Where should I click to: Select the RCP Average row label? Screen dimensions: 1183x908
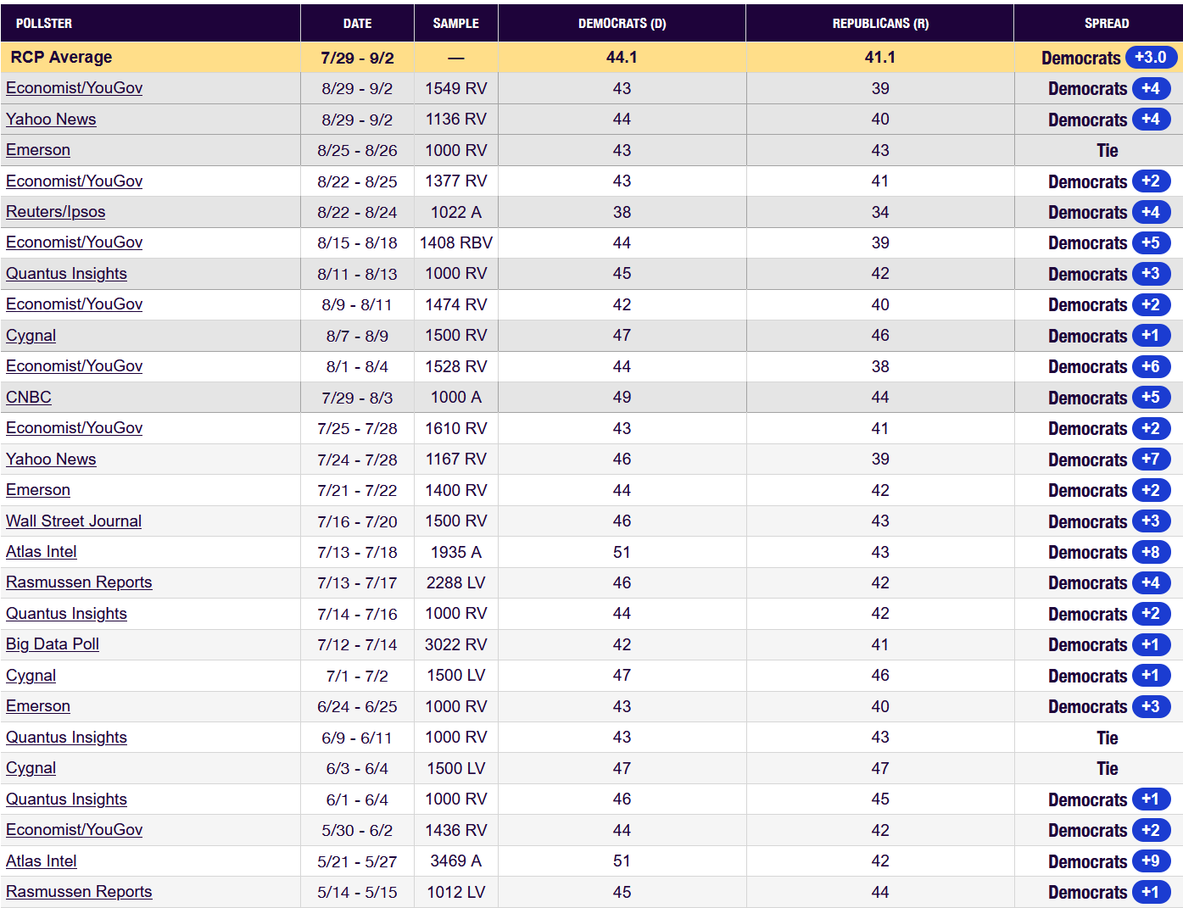point(61,58)
